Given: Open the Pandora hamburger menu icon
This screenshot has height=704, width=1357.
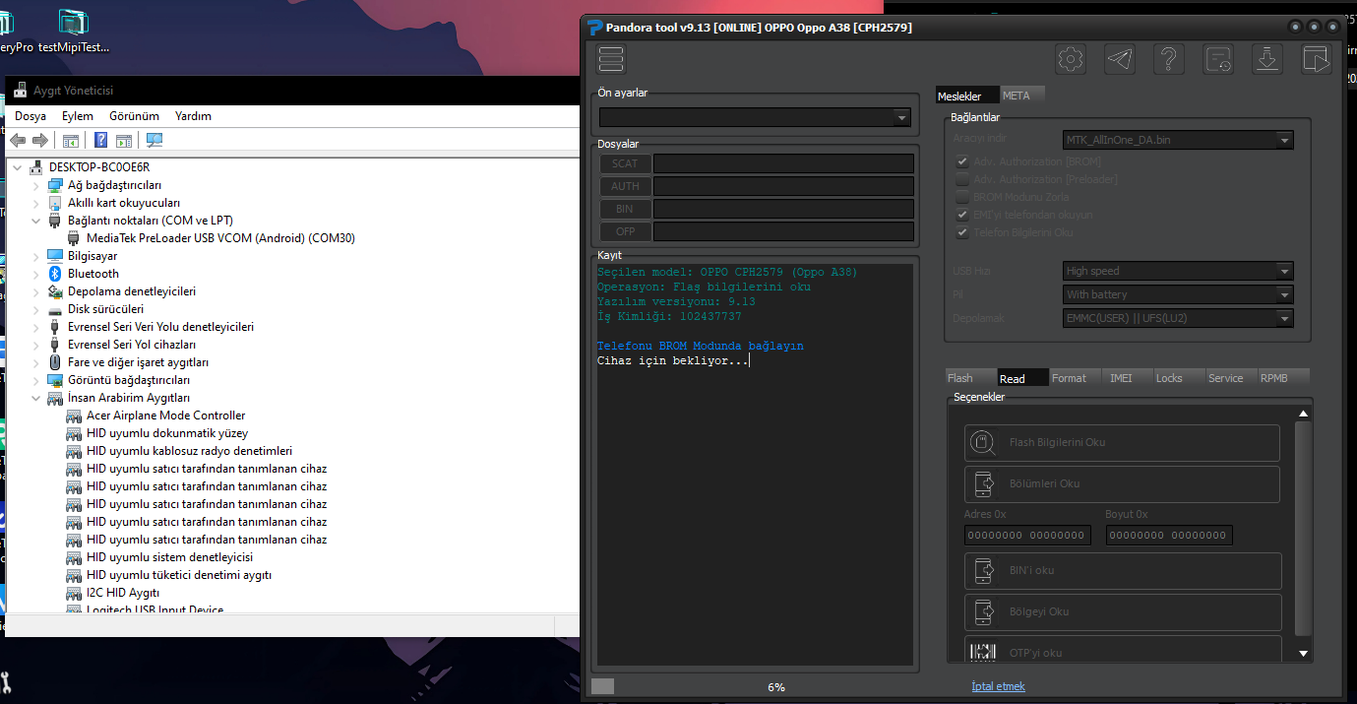Looking at the screenshot, I should coord(611,59).
